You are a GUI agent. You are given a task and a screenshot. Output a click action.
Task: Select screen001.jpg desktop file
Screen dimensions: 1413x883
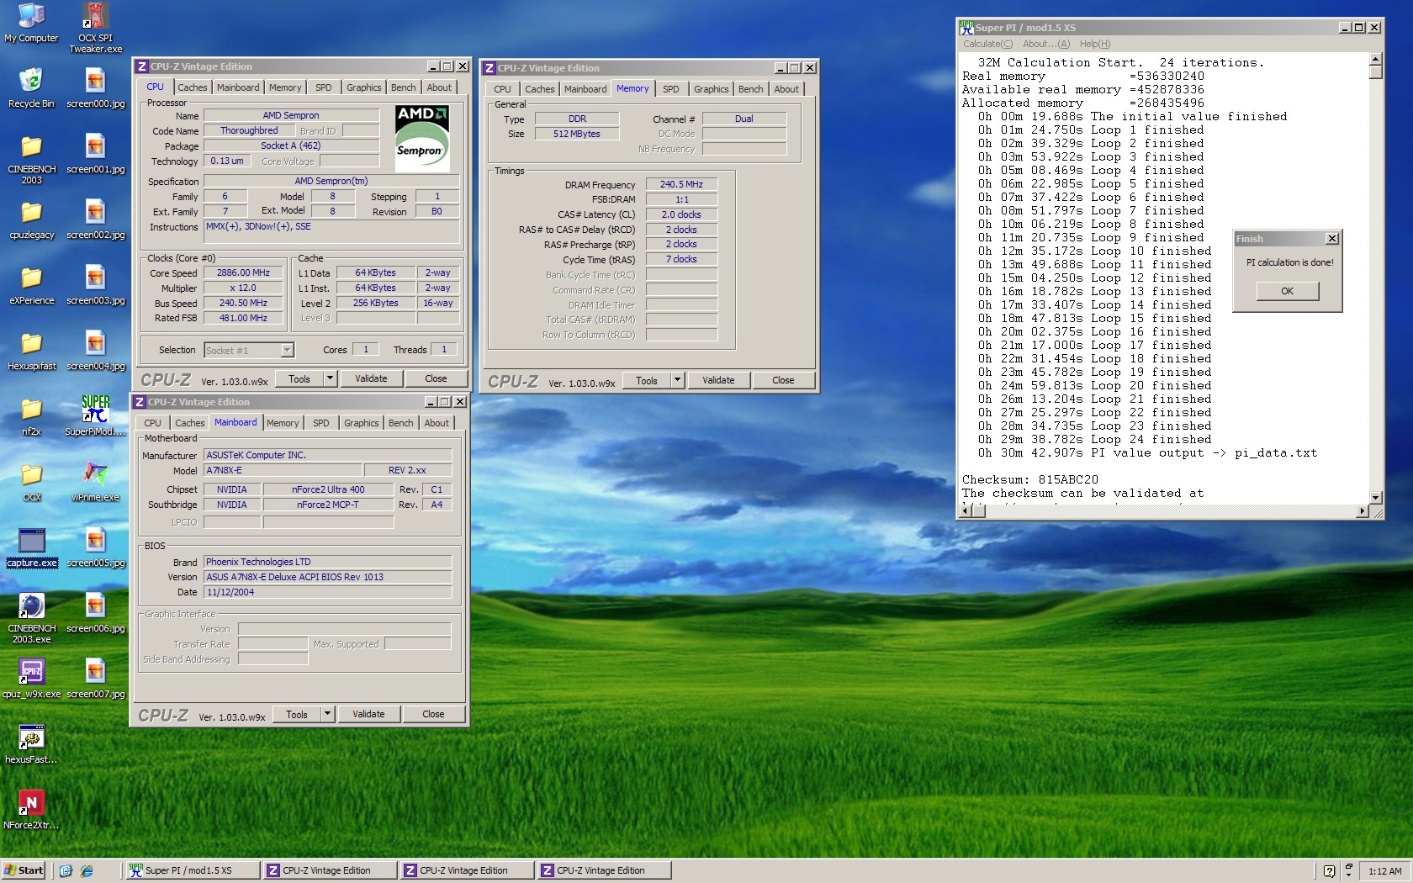(95, 154)
